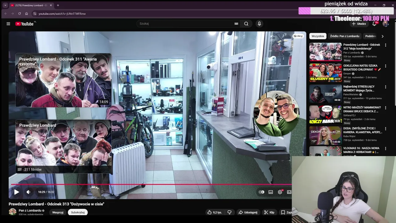Go back in browser history

click(x=6, y=14)
